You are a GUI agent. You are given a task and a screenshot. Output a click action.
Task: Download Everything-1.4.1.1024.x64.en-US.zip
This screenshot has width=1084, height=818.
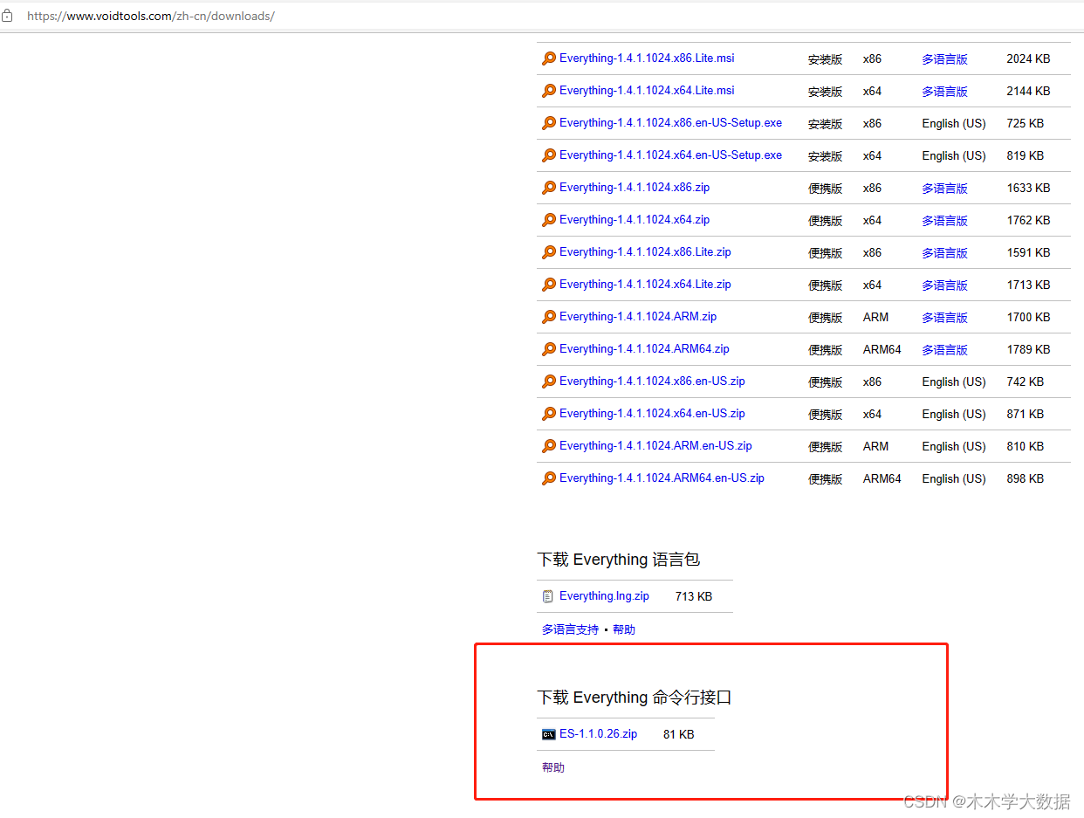point(652,414)
